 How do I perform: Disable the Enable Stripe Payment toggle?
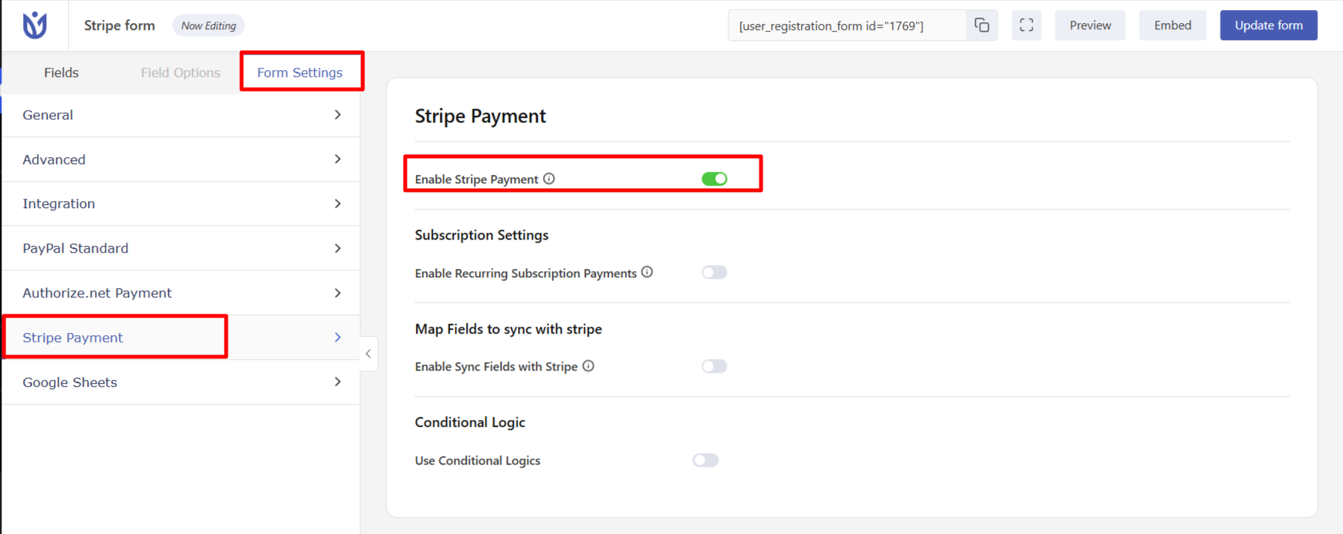(x=714, y=179)
